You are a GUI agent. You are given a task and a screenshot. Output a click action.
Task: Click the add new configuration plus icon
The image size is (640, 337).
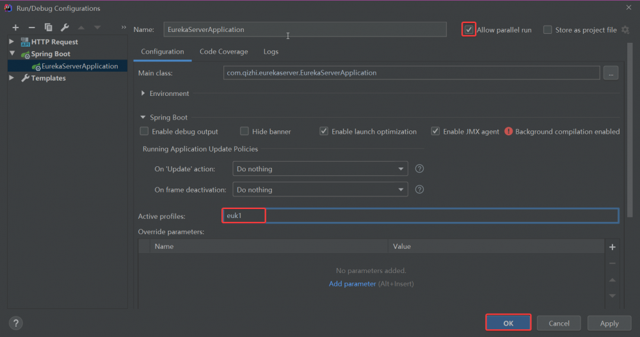coord(15,27)
